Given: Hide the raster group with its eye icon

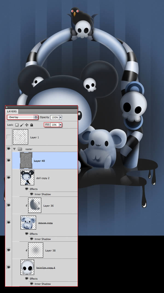Looking at the screenshot, I should pos(8,149).
